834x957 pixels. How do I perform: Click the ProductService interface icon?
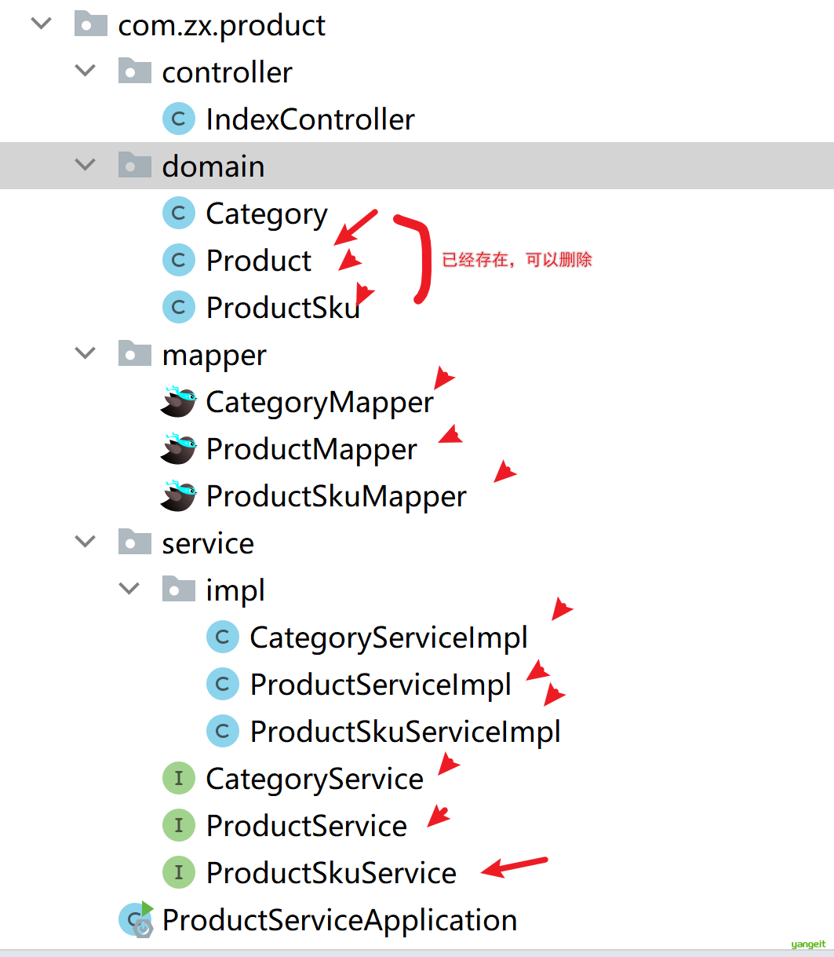(x=178, y=825)
